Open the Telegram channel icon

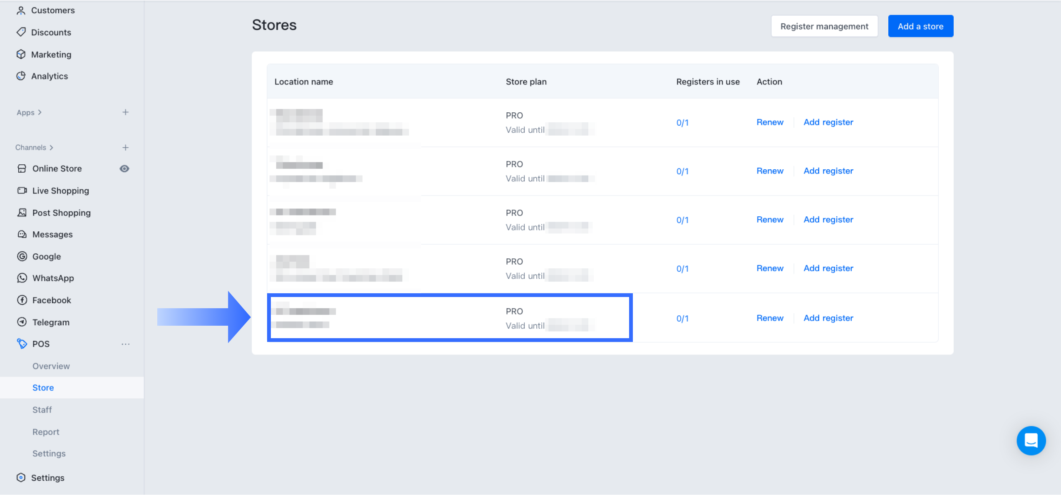click(x=22, y=322)
